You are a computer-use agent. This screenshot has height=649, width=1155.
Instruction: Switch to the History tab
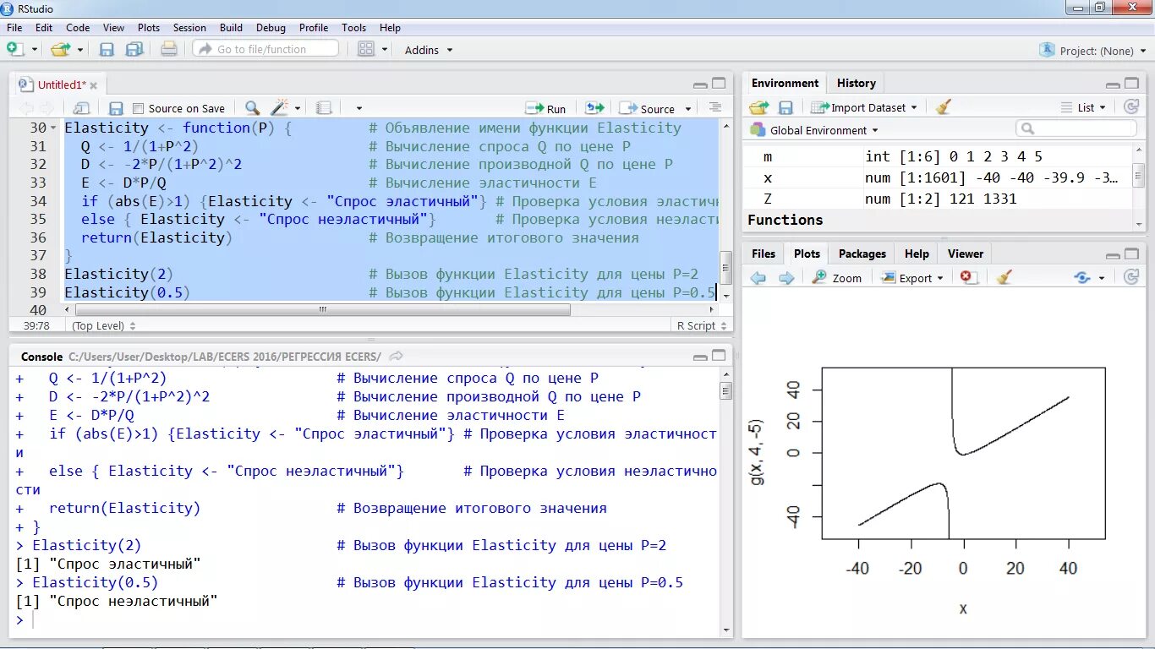tap(857, 83)
